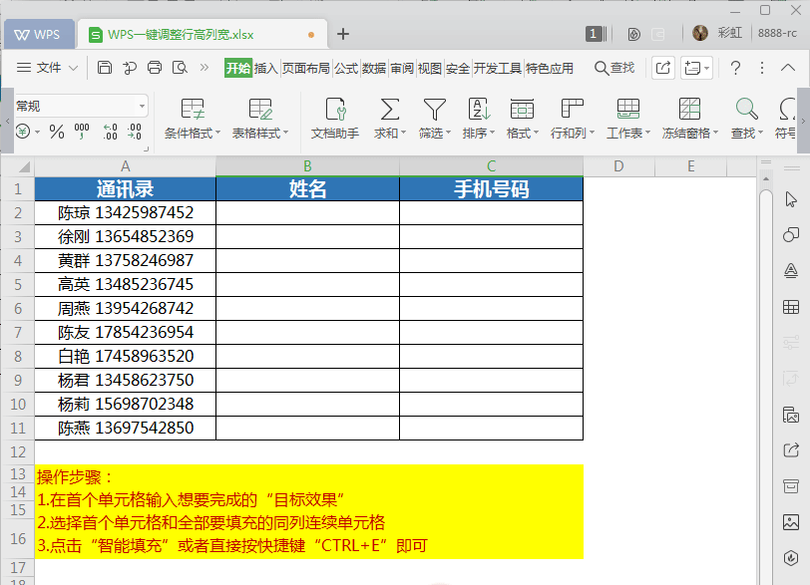Click the 查找 search command box
Screen dimensions: 810x585
coord(614,68)
